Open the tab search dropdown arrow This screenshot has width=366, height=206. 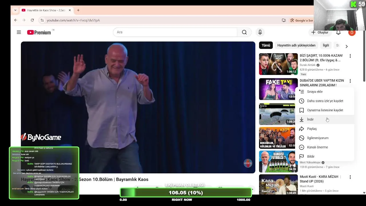click(15, 10)
